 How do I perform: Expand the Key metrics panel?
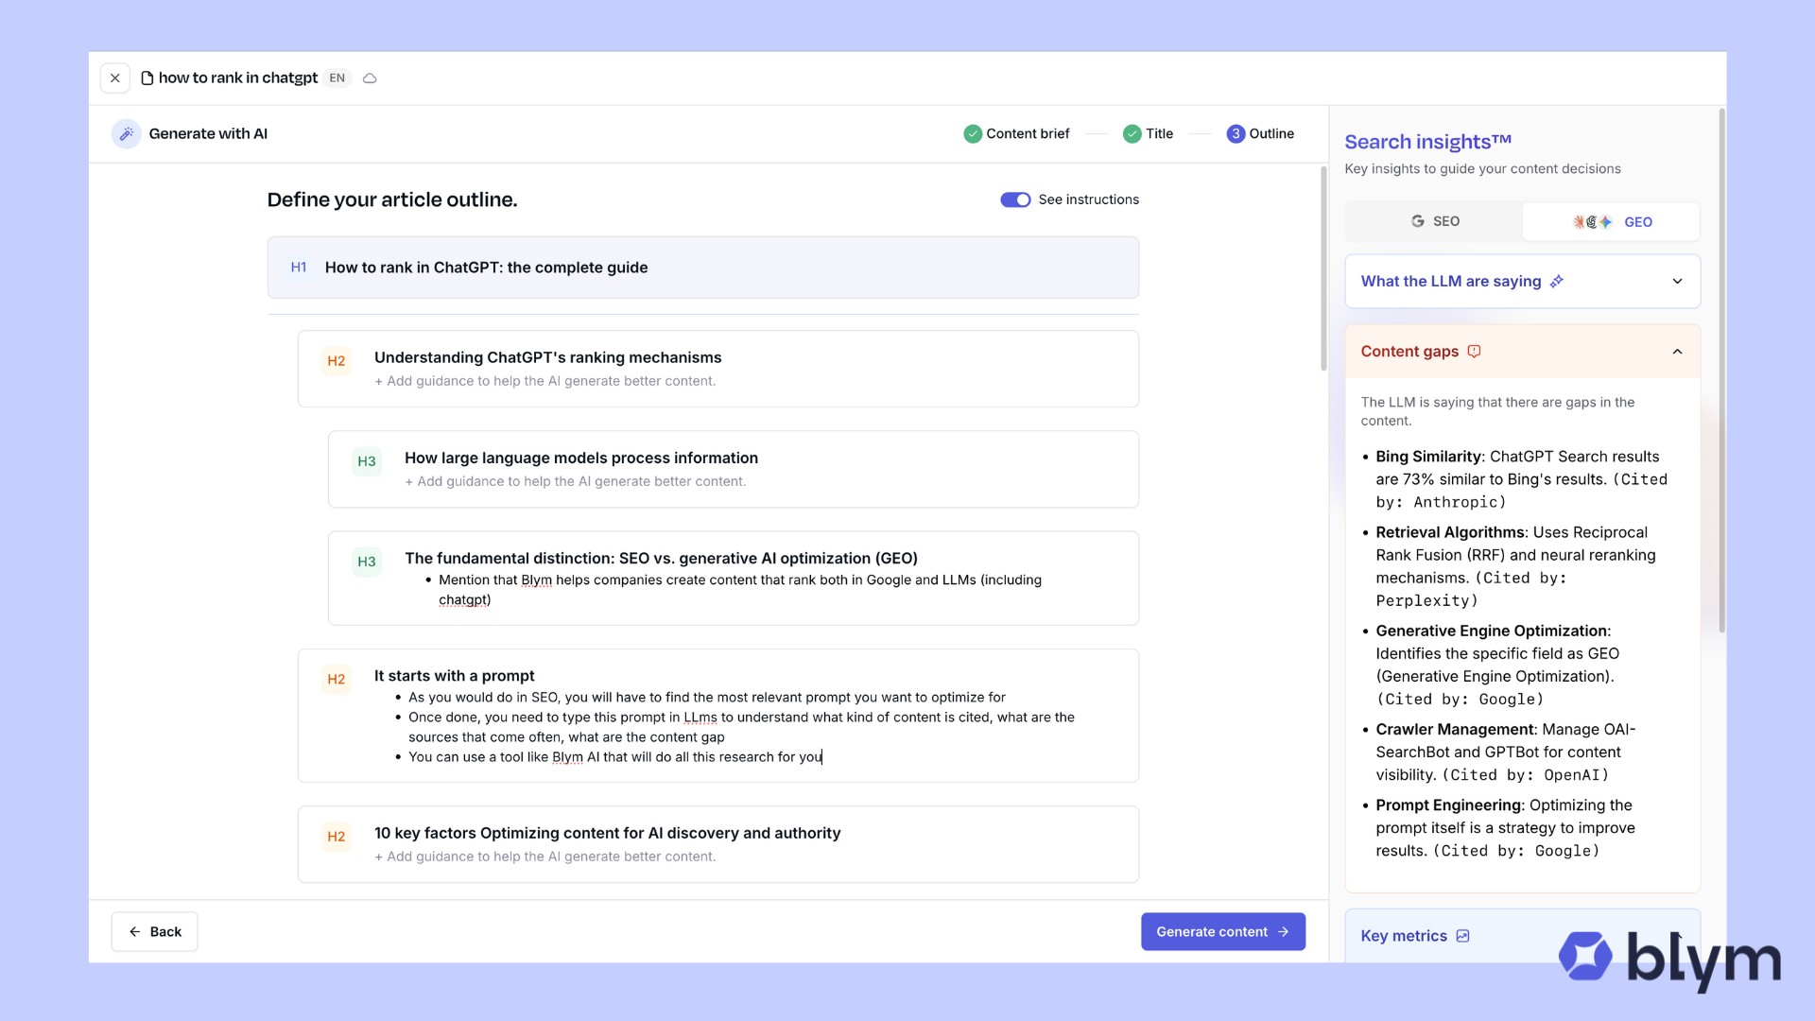pos(1404,936)
